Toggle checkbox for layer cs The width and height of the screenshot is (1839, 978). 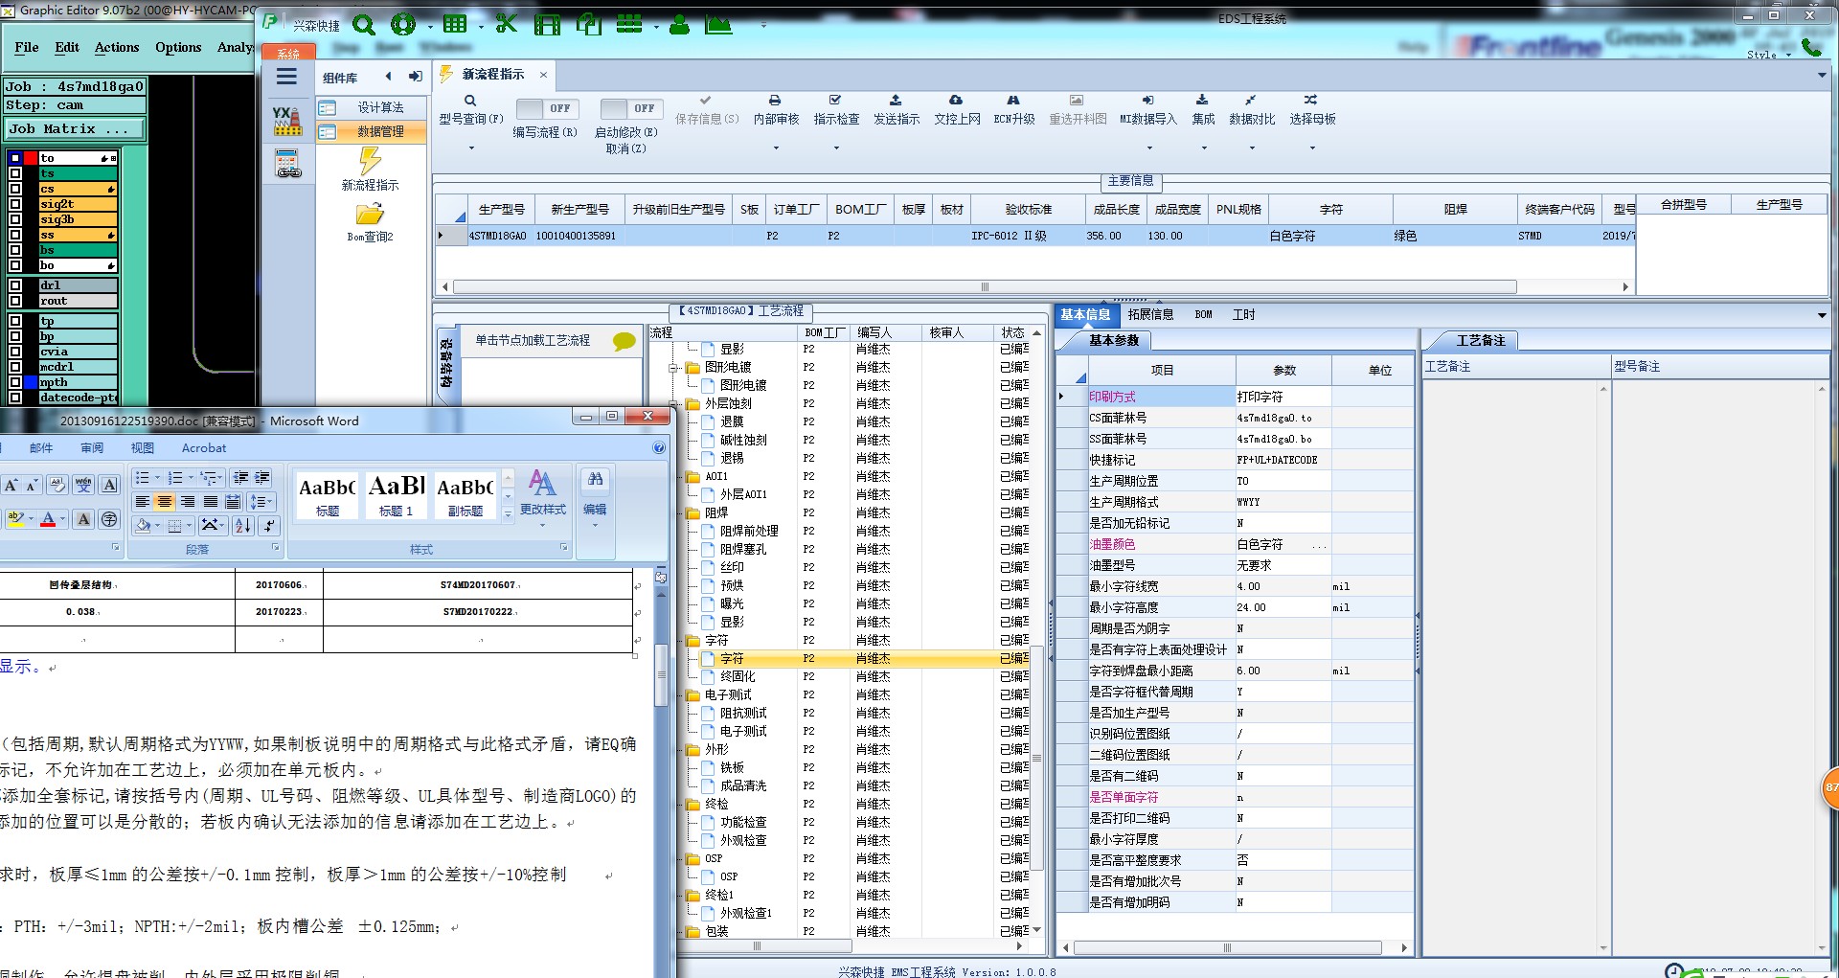[15, 189]
